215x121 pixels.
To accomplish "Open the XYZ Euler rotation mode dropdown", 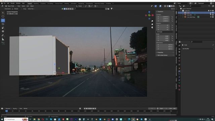I will (165, 32).
